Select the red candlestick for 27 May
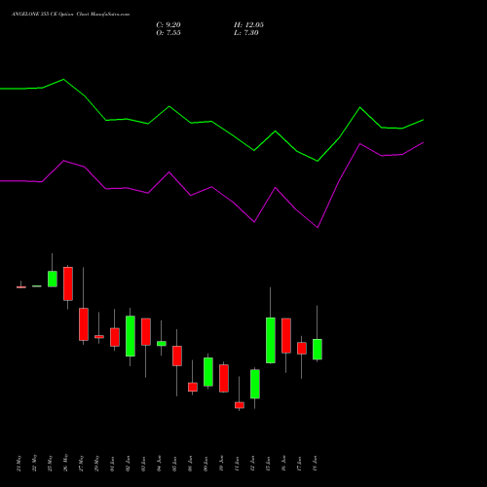The image size is (487, 487). coord(84,324)
